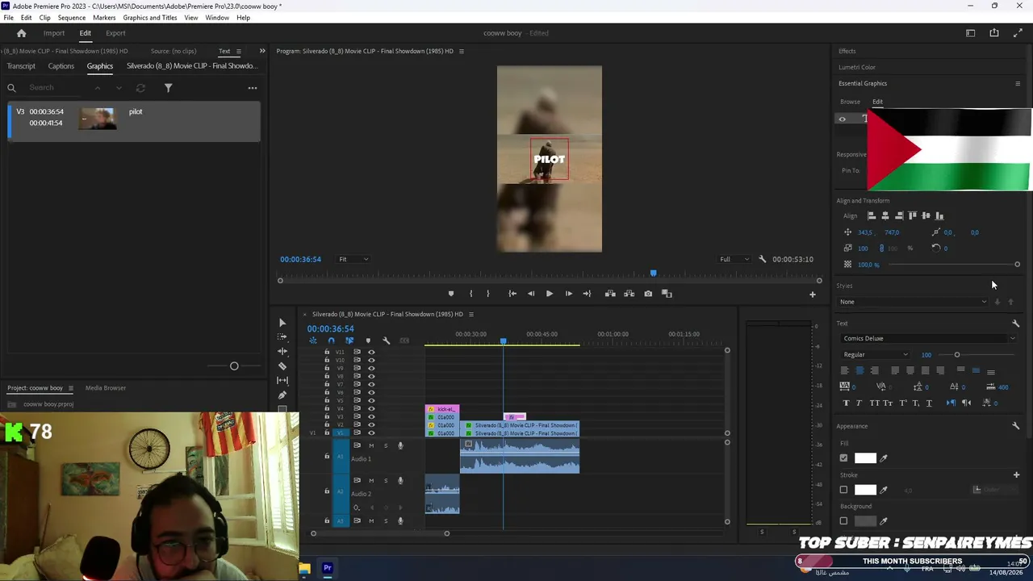1033x581 pixels.
Task: Open the Essential Graphics panel menu
Action: (1017, 84)
